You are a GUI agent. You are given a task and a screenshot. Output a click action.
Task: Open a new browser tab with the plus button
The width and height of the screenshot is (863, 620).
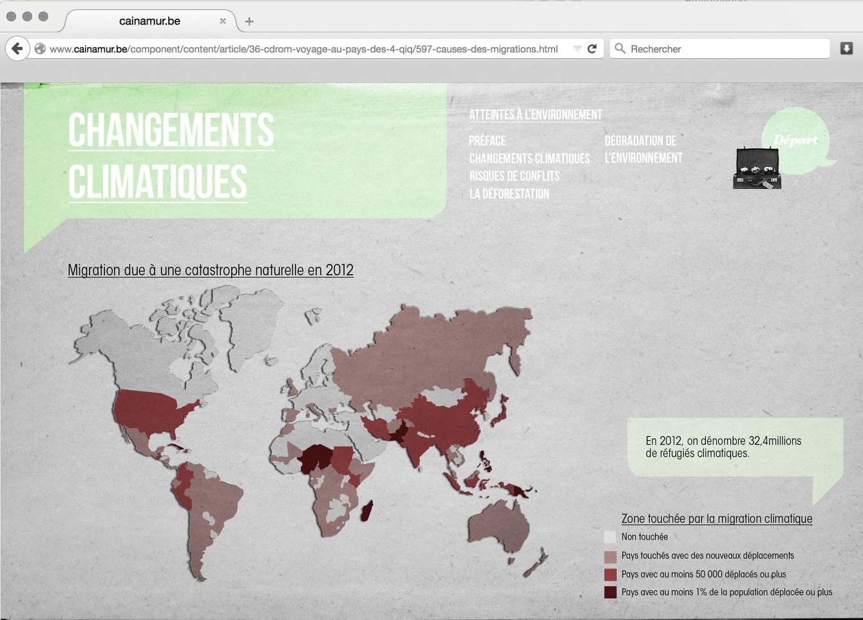click(249, 21)
